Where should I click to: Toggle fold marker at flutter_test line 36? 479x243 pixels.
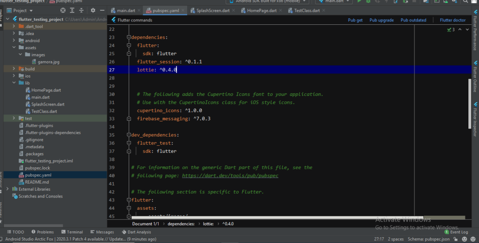(129, 143)
